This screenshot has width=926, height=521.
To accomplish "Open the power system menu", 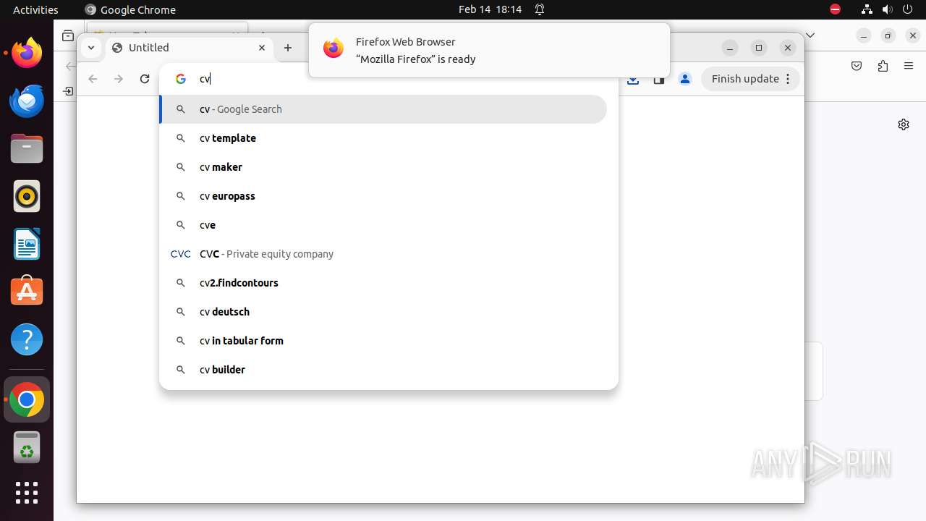I will 907,9.
